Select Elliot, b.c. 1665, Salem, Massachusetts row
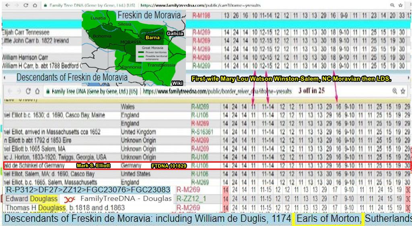This screenshot has width=412, height=226. [x=50, y=182]
